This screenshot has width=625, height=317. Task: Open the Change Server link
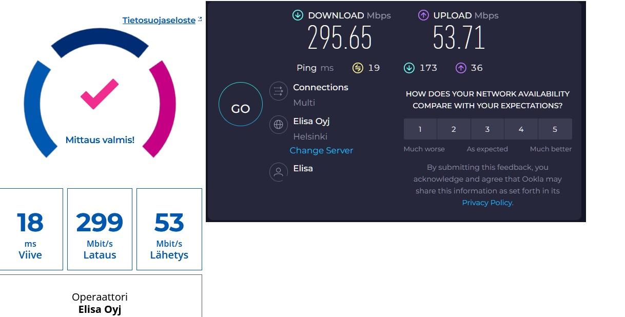(x=321, y=150)
